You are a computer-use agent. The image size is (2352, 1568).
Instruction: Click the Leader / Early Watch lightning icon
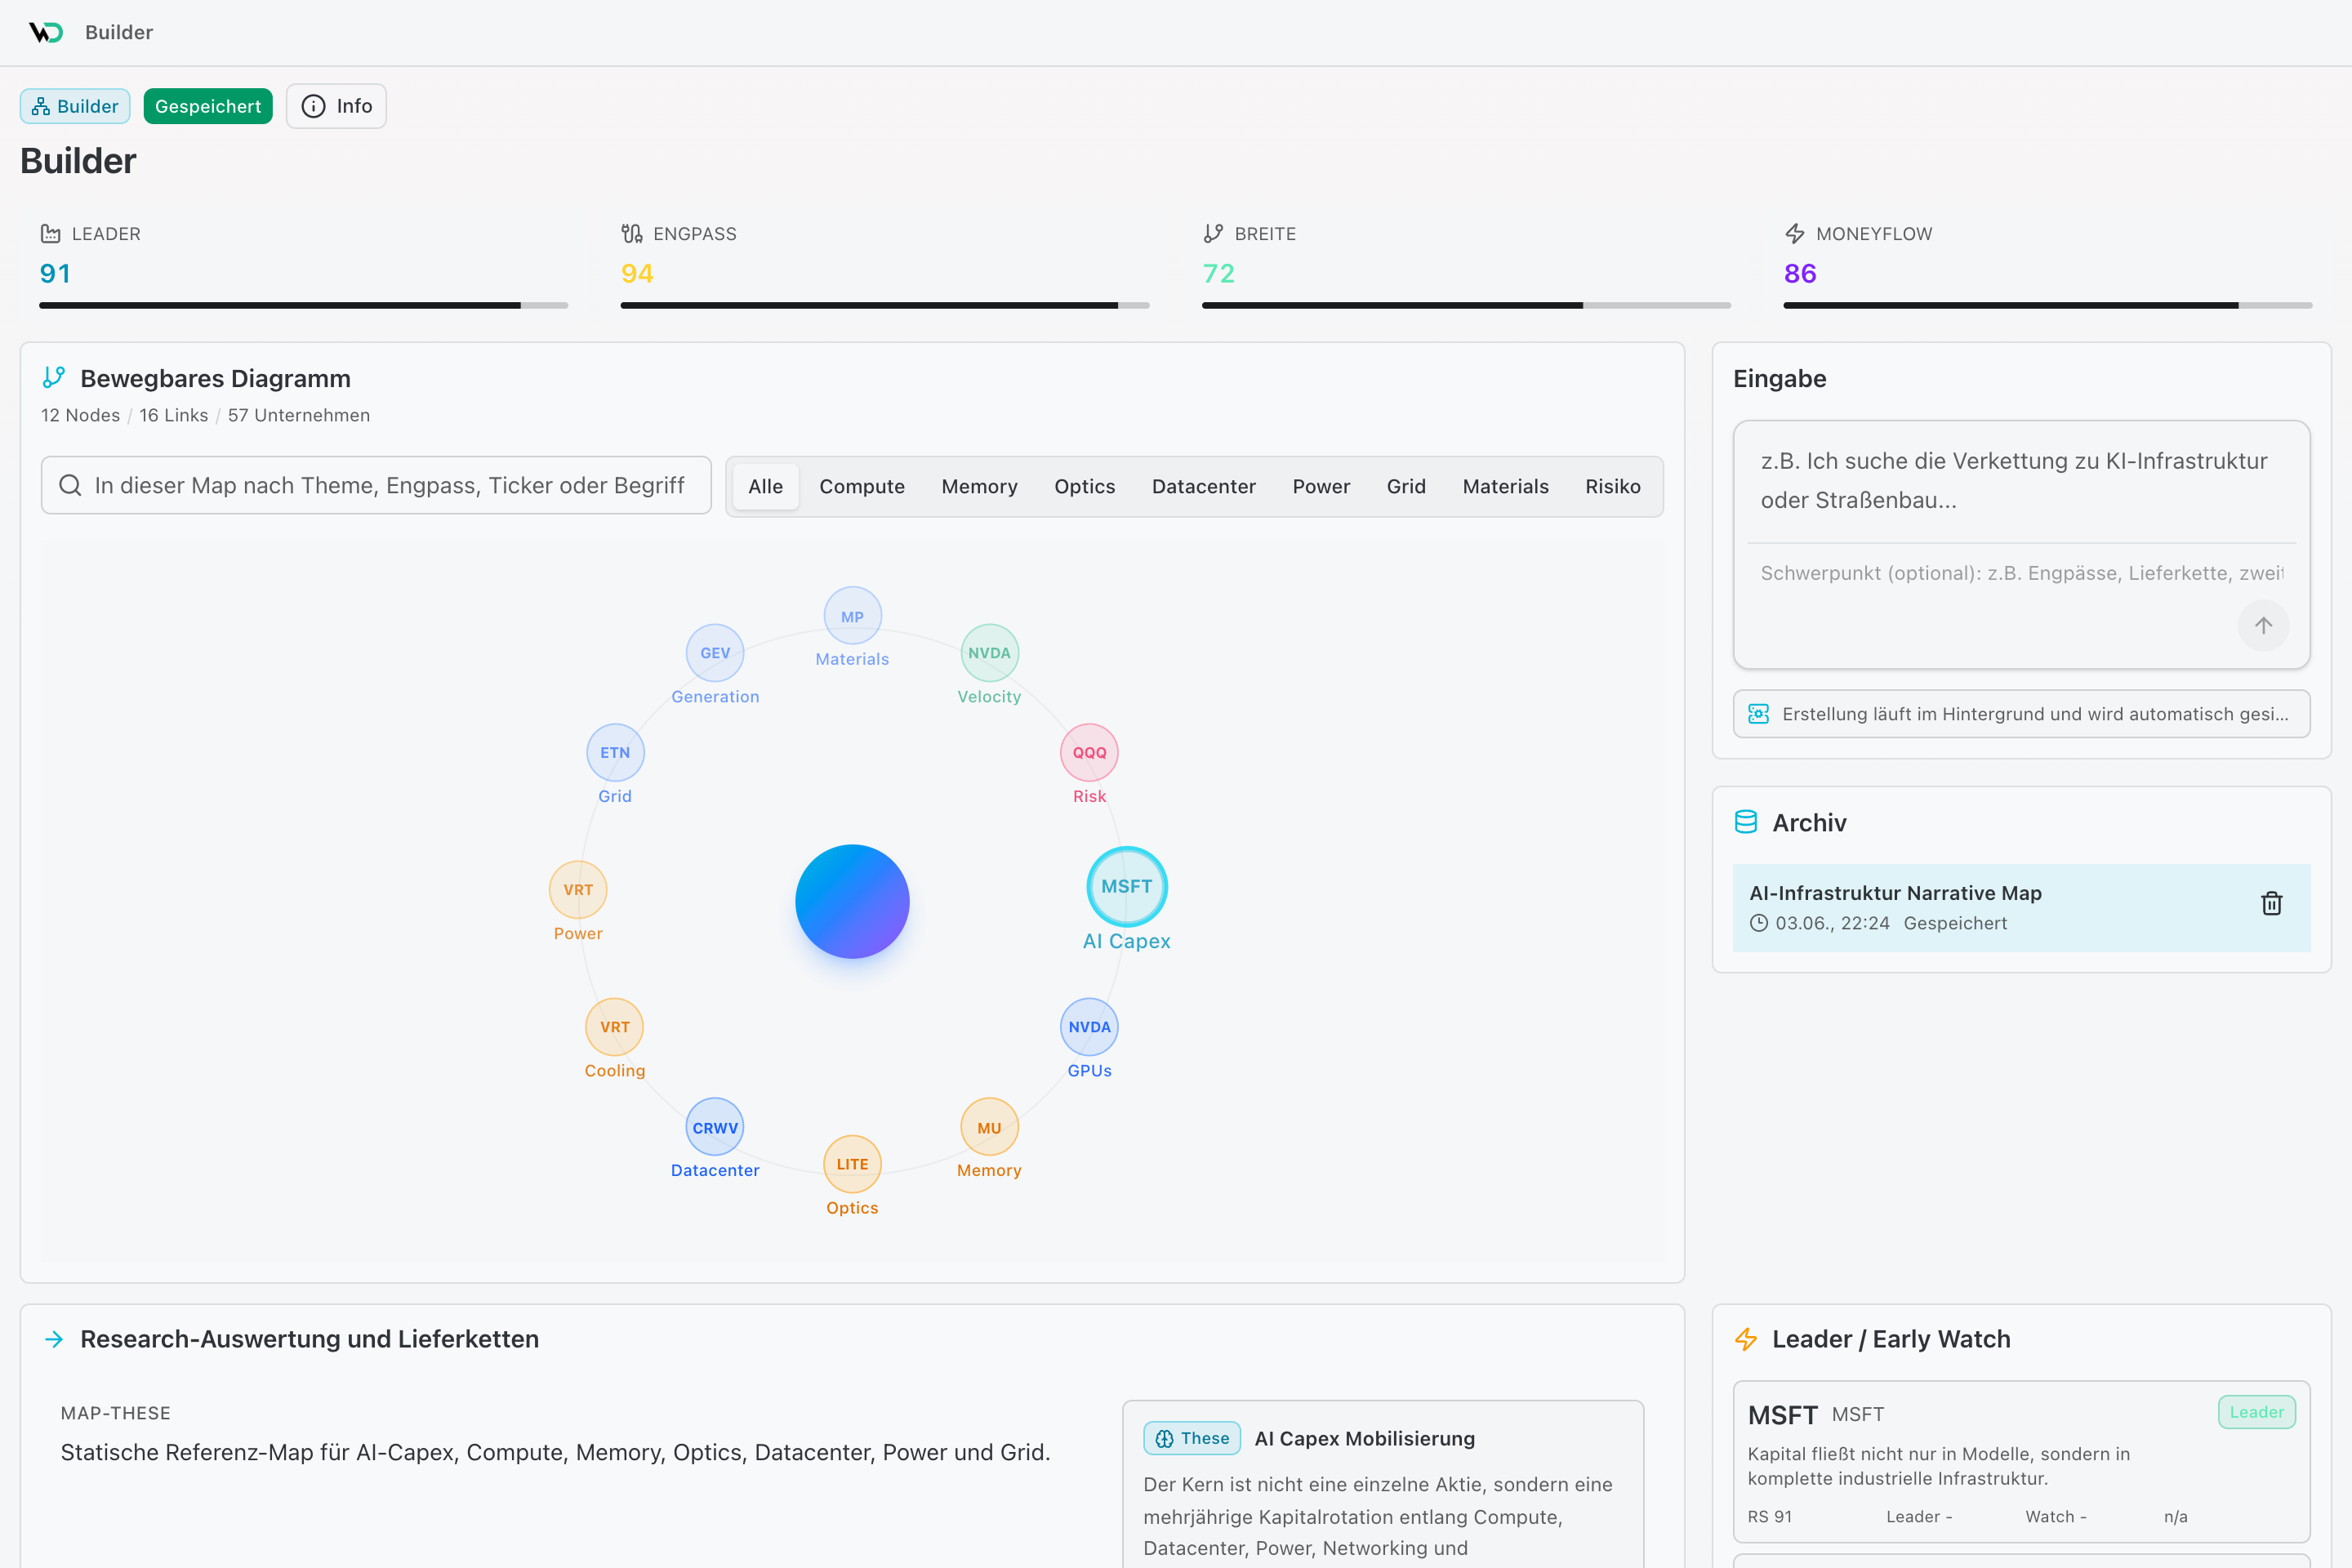(x=1746, y=1339)
